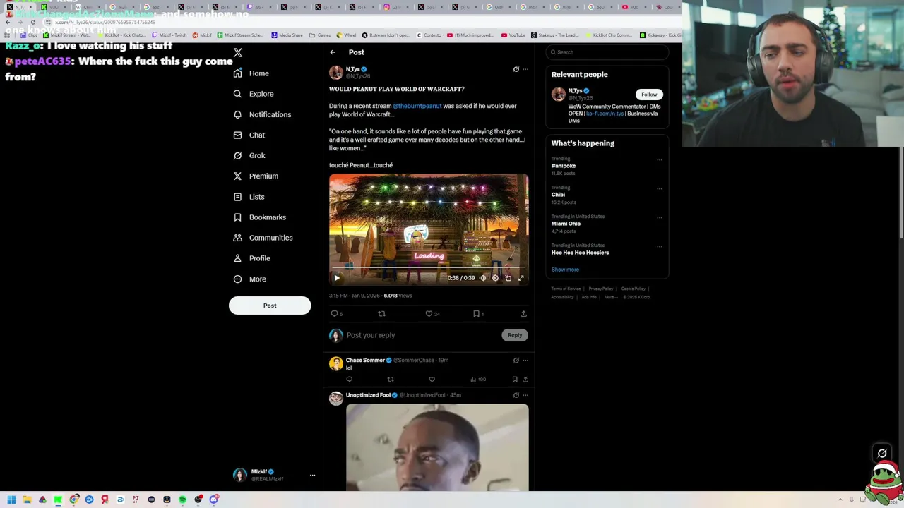The height and width of the screenshot is (508, 904).
Task: Open Bookmarks page
Action: point(259,217)
